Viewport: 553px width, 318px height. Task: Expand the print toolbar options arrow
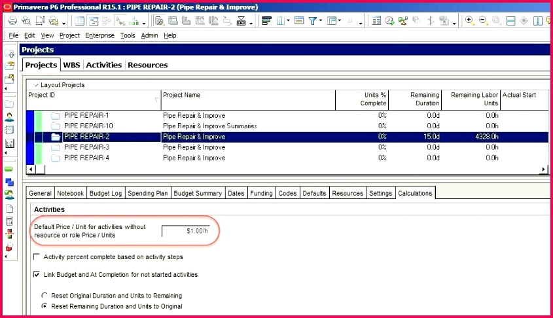64,24
